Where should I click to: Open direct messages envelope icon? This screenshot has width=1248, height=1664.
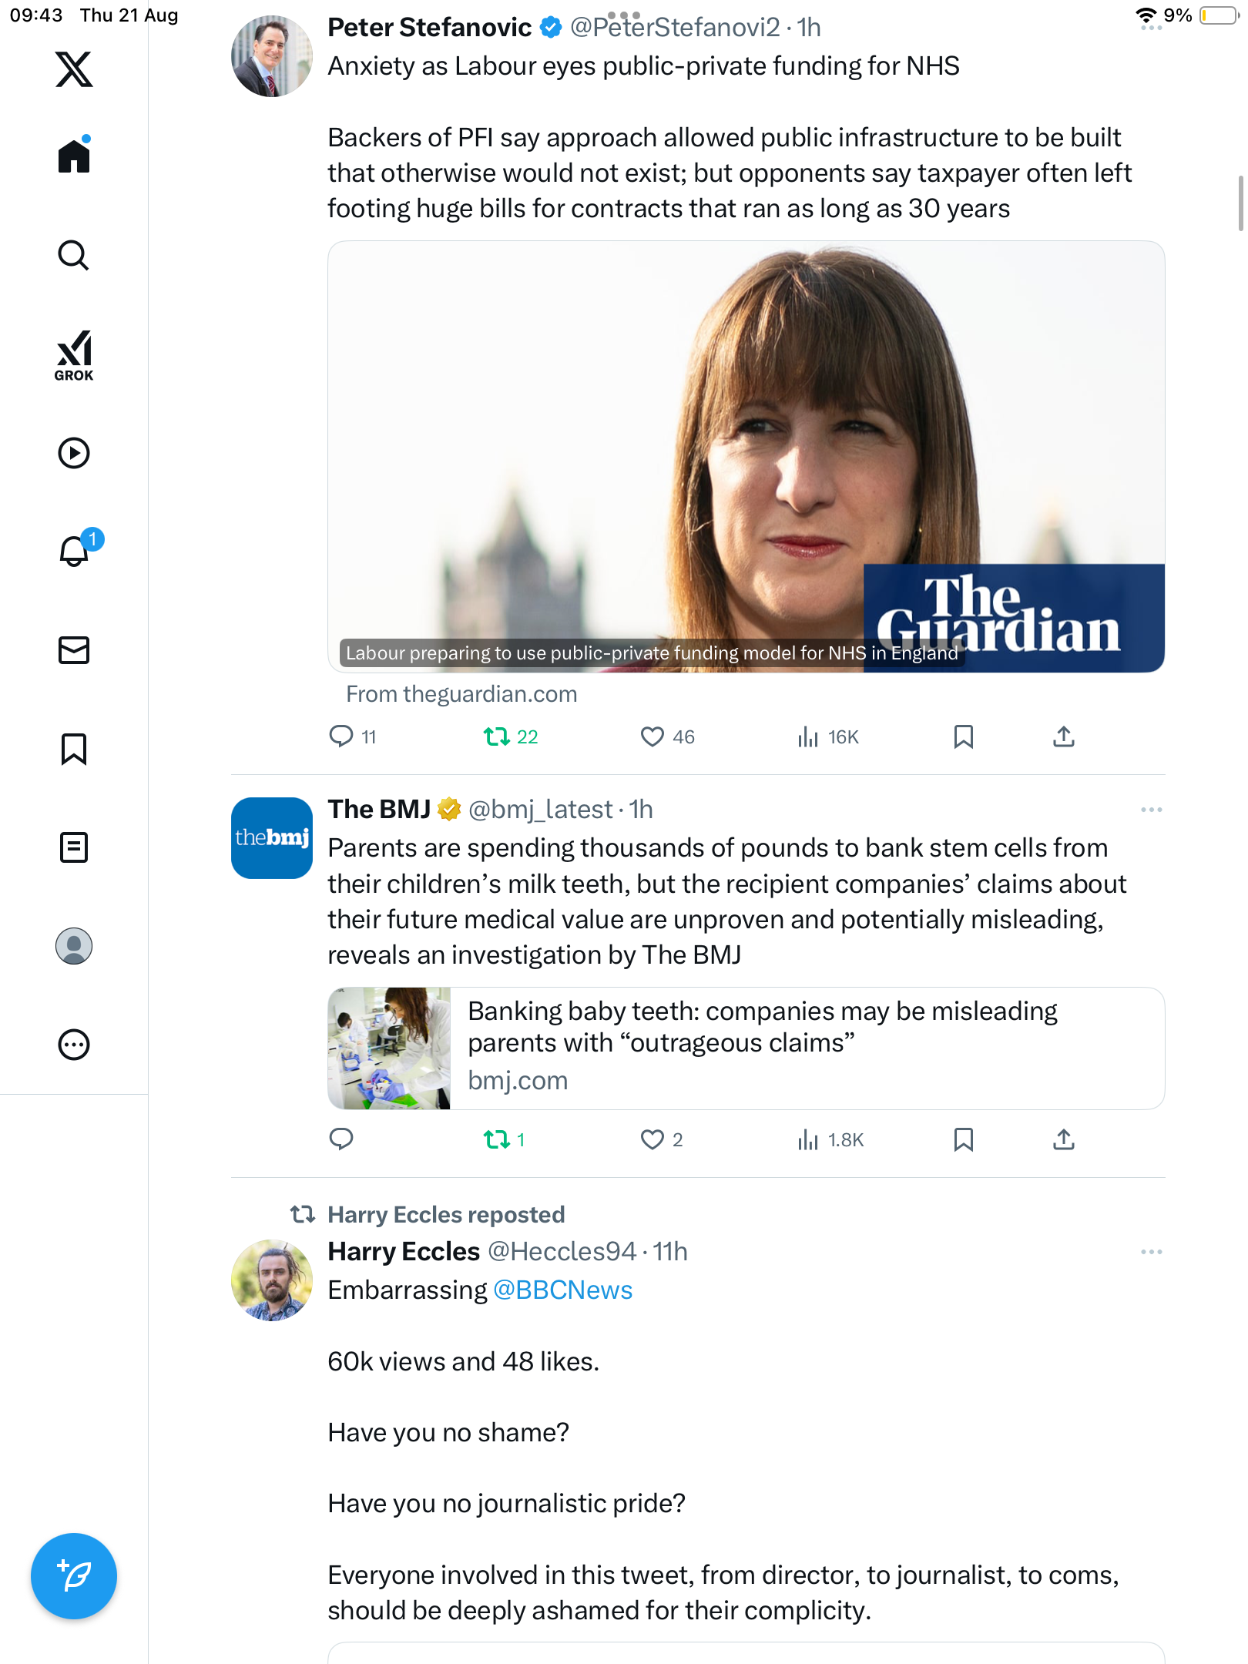(x=74, y=650)
